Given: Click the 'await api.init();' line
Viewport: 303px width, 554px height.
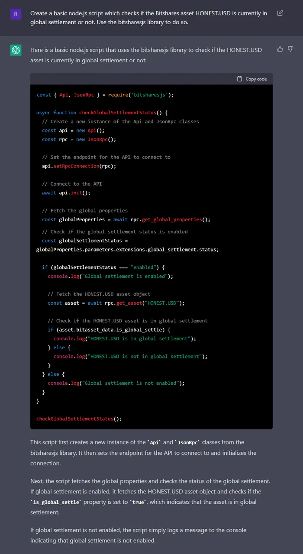Looking at the screenshot, I should 66,193.
